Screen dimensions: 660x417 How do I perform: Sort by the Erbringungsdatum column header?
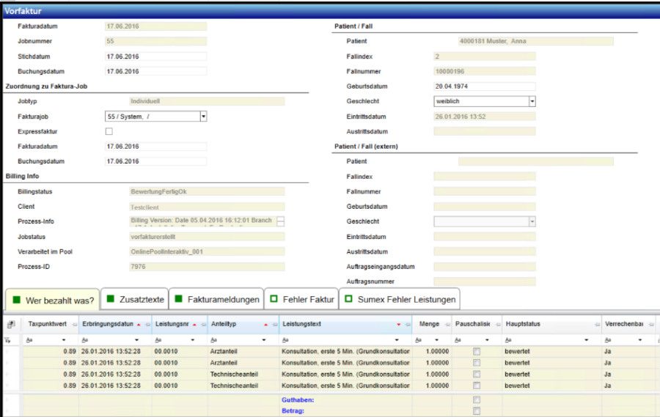[108, 324]
